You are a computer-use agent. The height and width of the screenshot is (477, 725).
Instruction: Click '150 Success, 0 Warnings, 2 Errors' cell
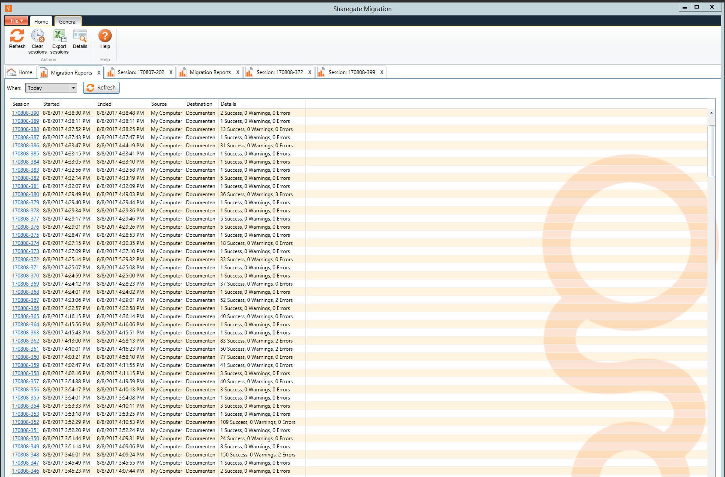pyautogui.click(x=258, y=455)
